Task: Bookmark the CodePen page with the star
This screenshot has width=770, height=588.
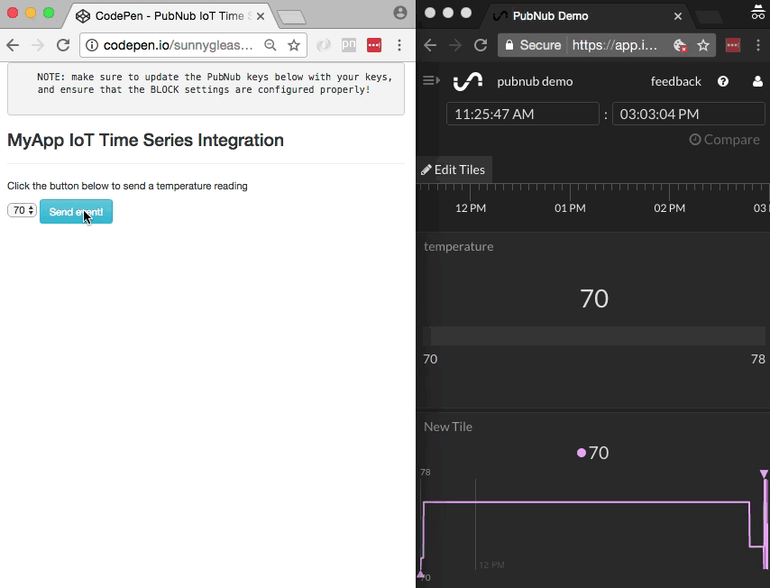Action: coord(294,45)
